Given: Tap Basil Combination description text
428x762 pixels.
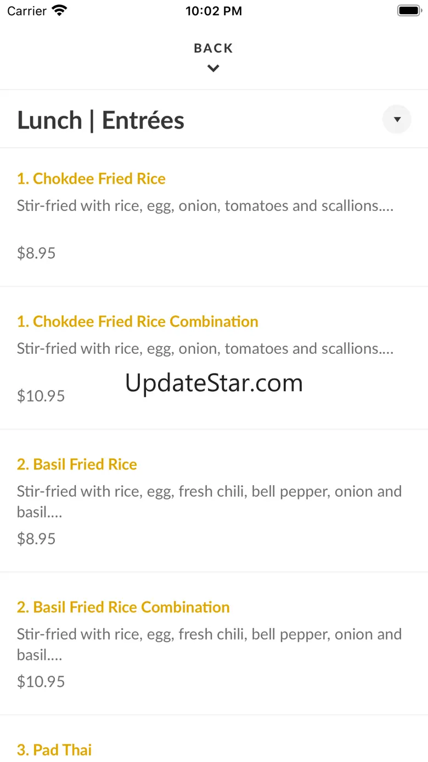Looking at the screenshot, I should point(209,644).
